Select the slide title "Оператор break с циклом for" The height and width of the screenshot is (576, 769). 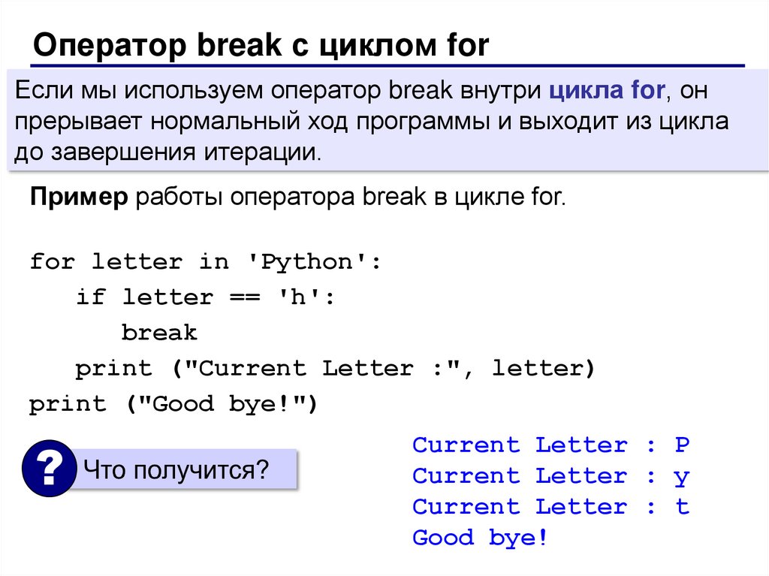[x=261, y=47]
